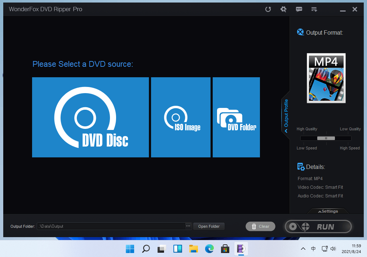The width and height of the screenshot is (367, 257).
Task: Click 'Audio Codec: Smart Fit' text
Action: [320, 196]
